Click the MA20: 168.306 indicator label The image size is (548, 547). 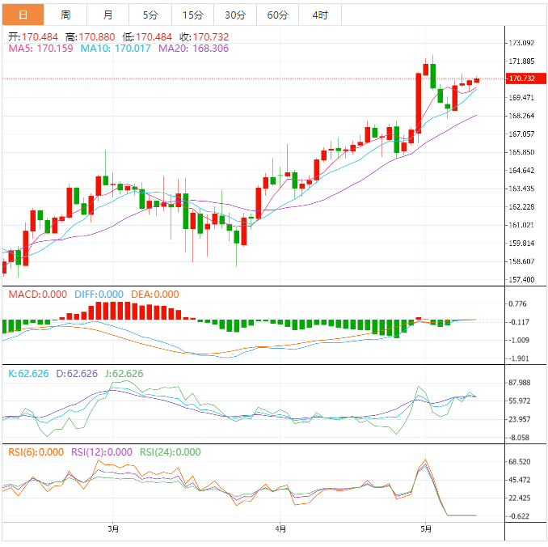pyautogui.click(x=193, y=49)
